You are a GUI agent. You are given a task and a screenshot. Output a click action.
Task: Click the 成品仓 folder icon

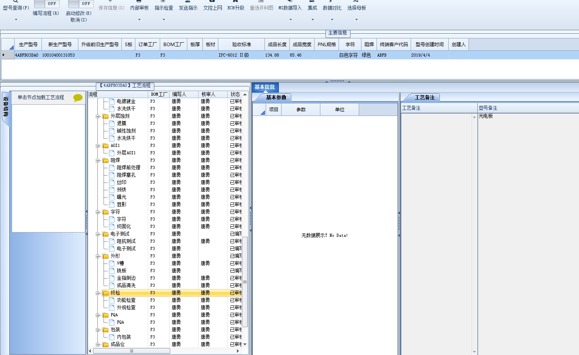(x=105, y=345)
